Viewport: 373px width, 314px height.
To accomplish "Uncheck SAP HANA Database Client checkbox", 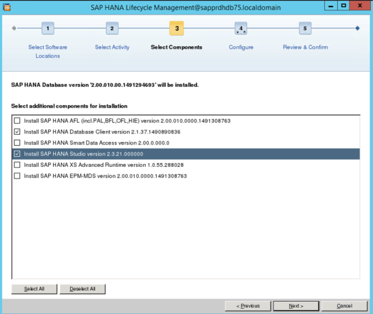I will pyautogui.click(x=17, y=132).
